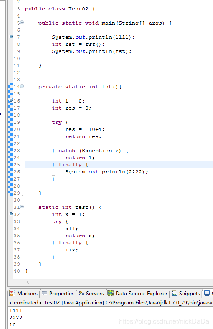
Task: Click the Servers tab icon
Action: pyautogui.click(x=81, y=293)
